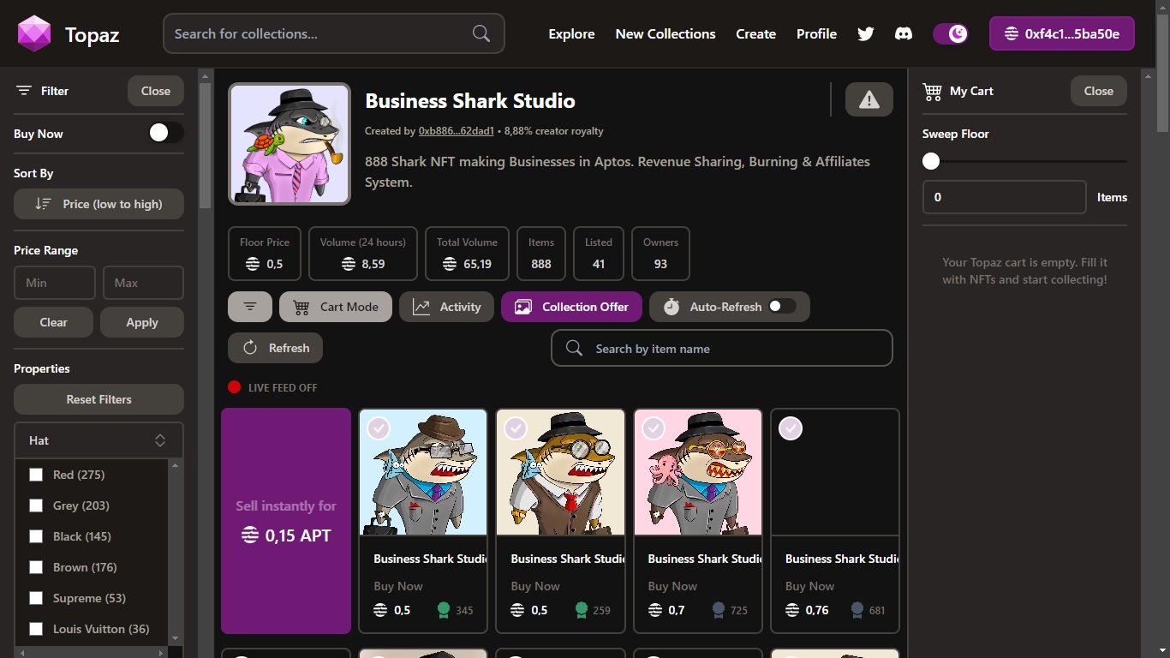The height and width of the screenshot is (658, 1170).
Task: Open the Sort By Price dropdown
Action: coord(98,204)
